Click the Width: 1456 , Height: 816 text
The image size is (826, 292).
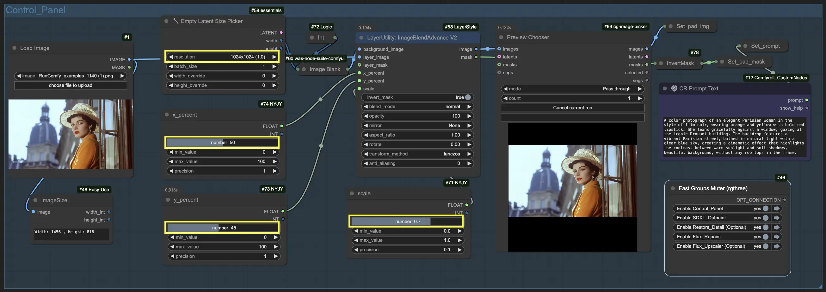pyautogui.click(x=64, y=232)
